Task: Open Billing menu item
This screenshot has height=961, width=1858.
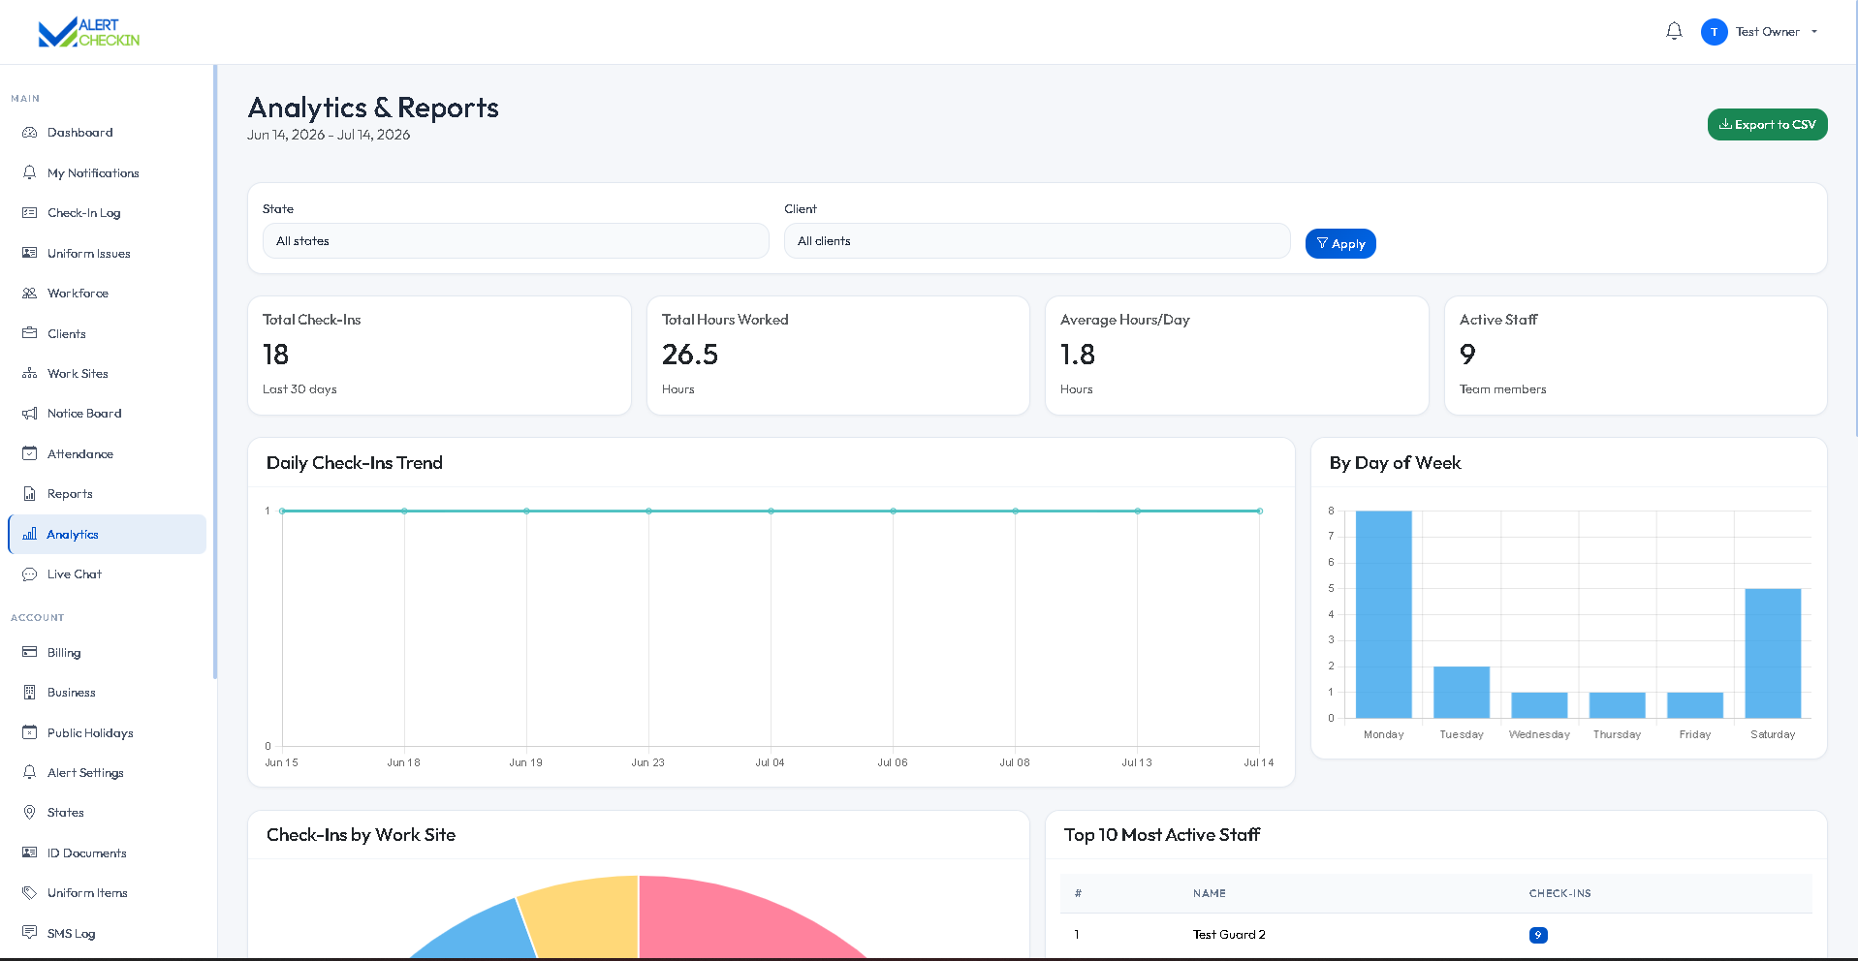Action: click(x=64, y=653)
